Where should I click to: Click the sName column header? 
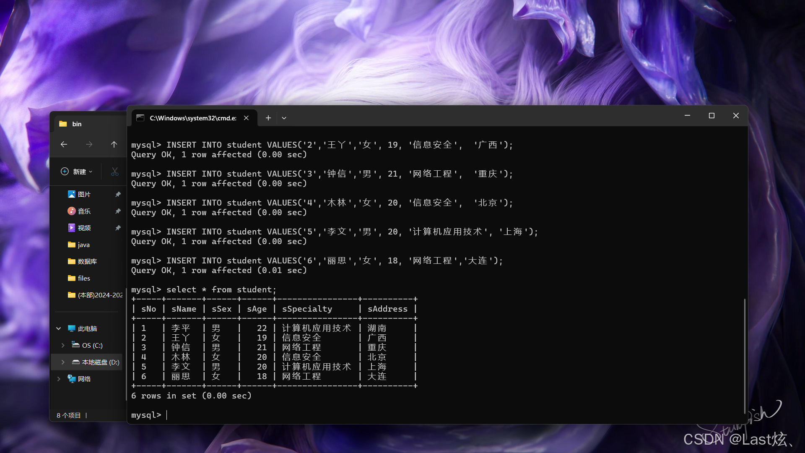pyautogui.click(x=184, y=309)
